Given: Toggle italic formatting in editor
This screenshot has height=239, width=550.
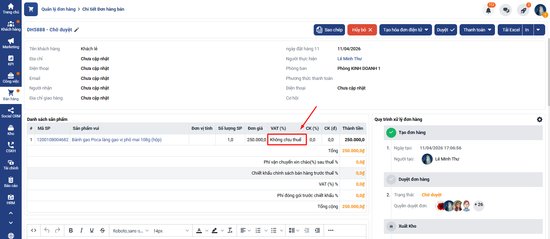Looking at the screenshot, I should click(82, 230).
